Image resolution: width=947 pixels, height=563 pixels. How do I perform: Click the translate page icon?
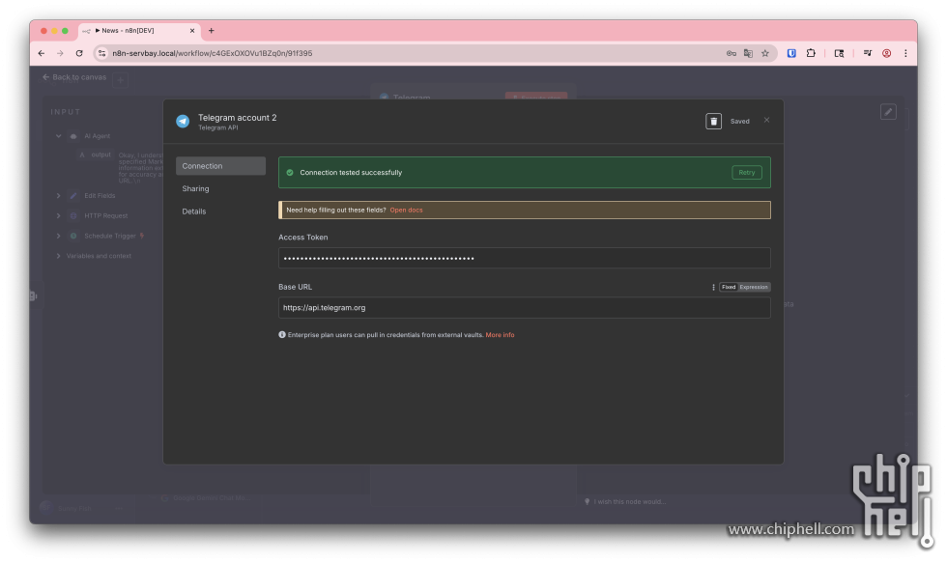[x=748, y=53]
